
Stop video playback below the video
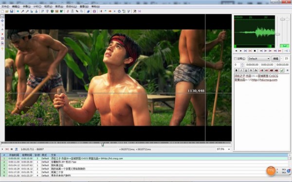coord(12,149)
